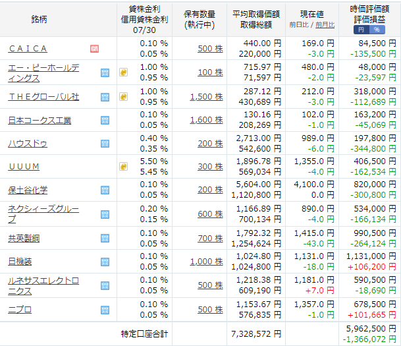This screenshot has height=346, width=401.
Task: Click the 銘柄 column header
Action: tap(39, 20)
